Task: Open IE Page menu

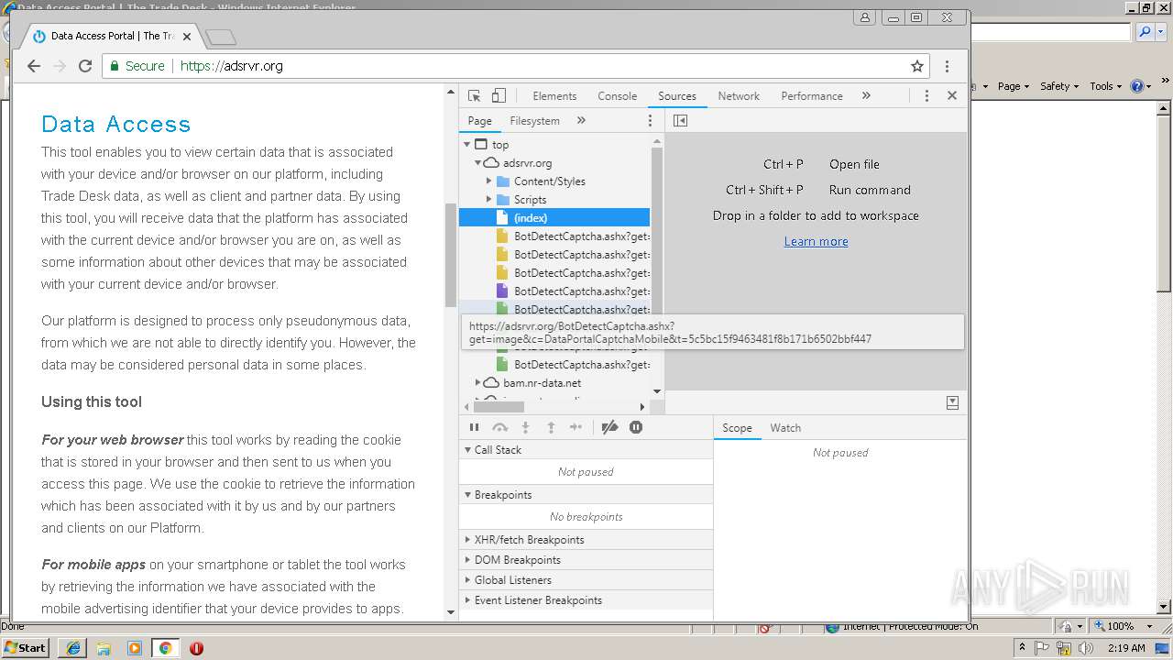Action: point(1013,86)
